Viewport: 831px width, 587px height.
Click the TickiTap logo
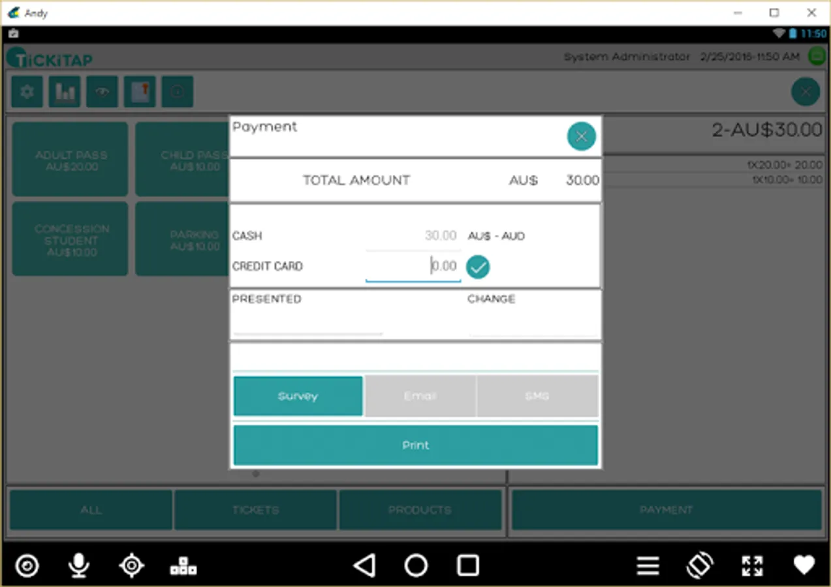coord(50,58)
